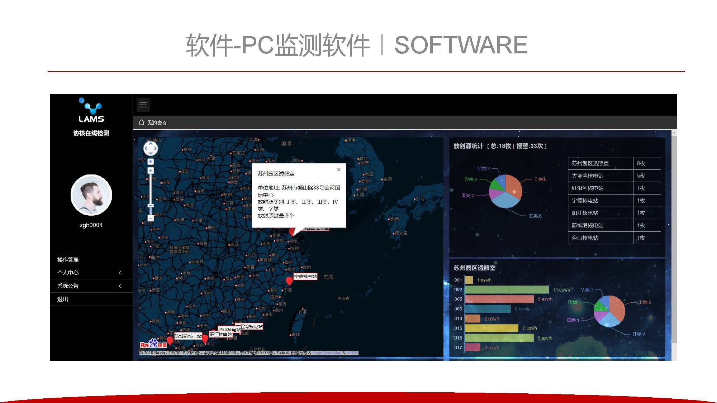This screenshot has width=717, height=403.
Task: Click the green bar for source 002
Action: [507, 289]
